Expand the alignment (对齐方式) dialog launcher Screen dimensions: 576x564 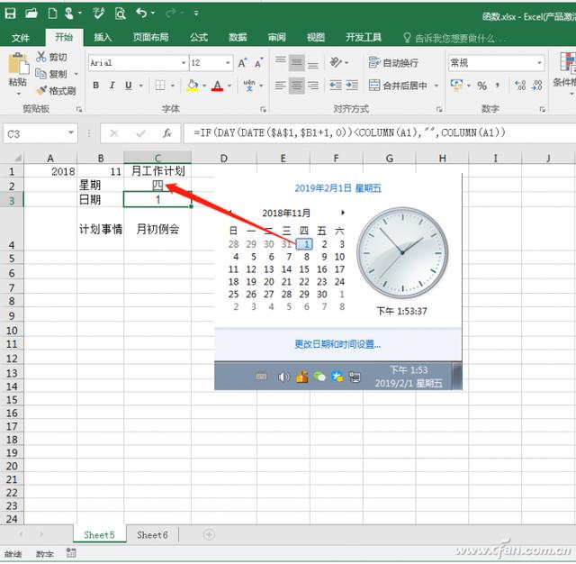point(439,109)
